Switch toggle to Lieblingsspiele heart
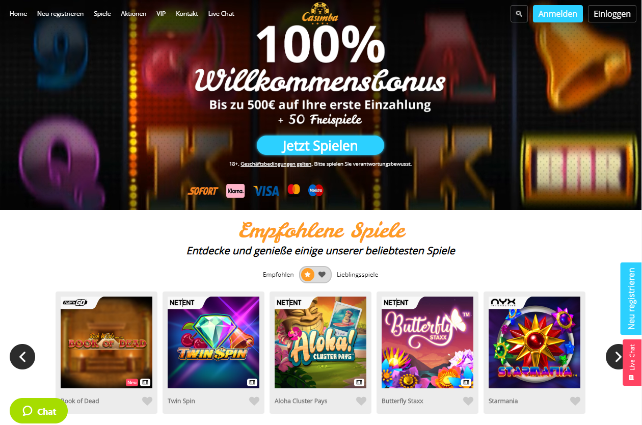 (x=322, y=275)
